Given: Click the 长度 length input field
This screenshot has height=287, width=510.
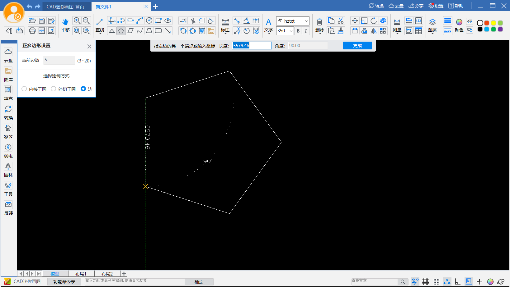Looking at the screenshot, I should point(252,46).
